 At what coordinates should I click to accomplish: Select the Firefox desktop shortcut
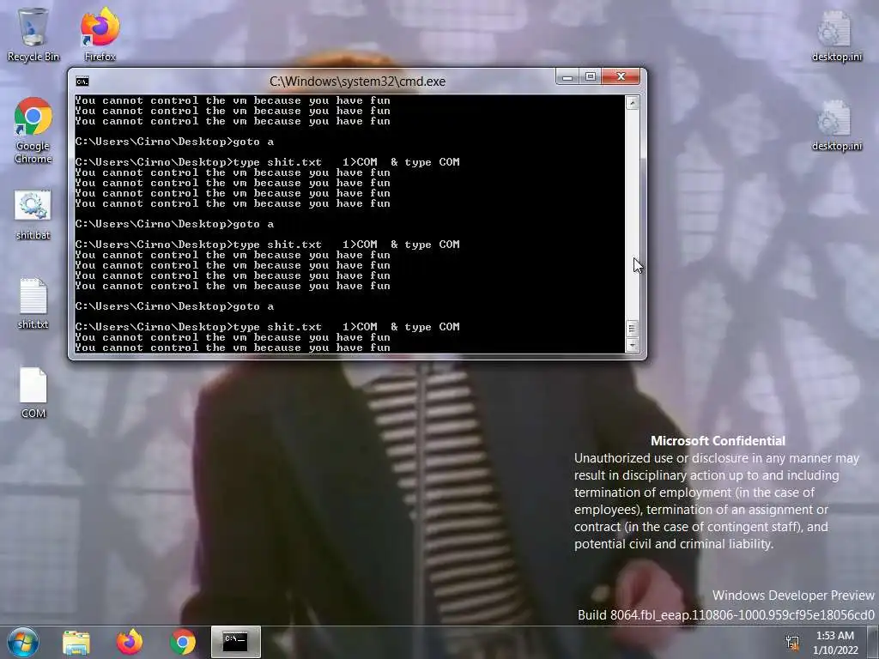coord(100,33)
